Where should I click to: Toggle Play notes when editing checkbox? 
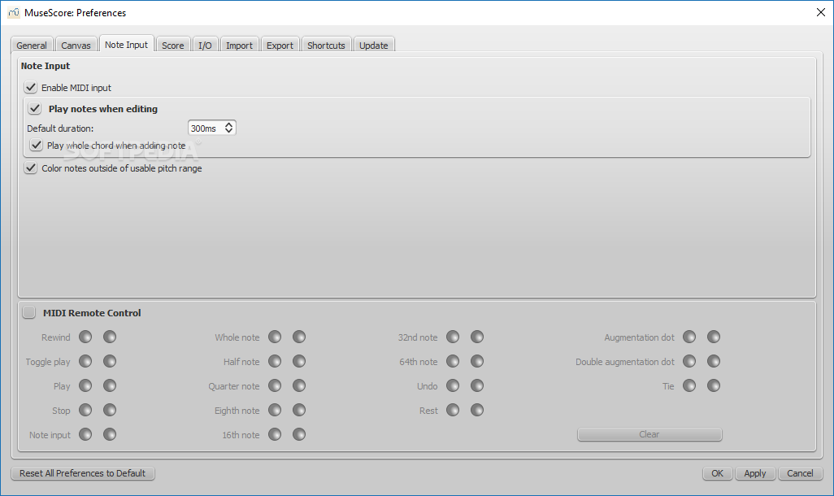[35, 109]
